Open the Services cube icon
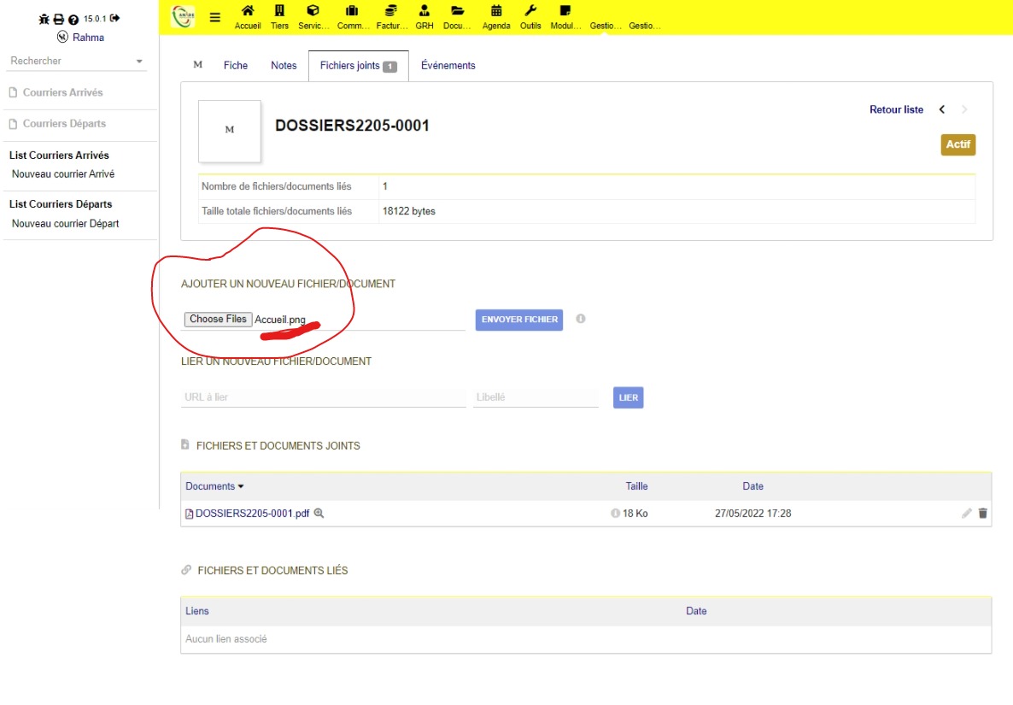 313,10
